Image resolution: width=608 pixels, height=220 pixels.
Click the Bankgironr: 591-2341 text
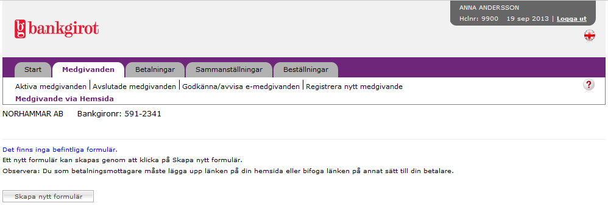(x=119, y=114)
